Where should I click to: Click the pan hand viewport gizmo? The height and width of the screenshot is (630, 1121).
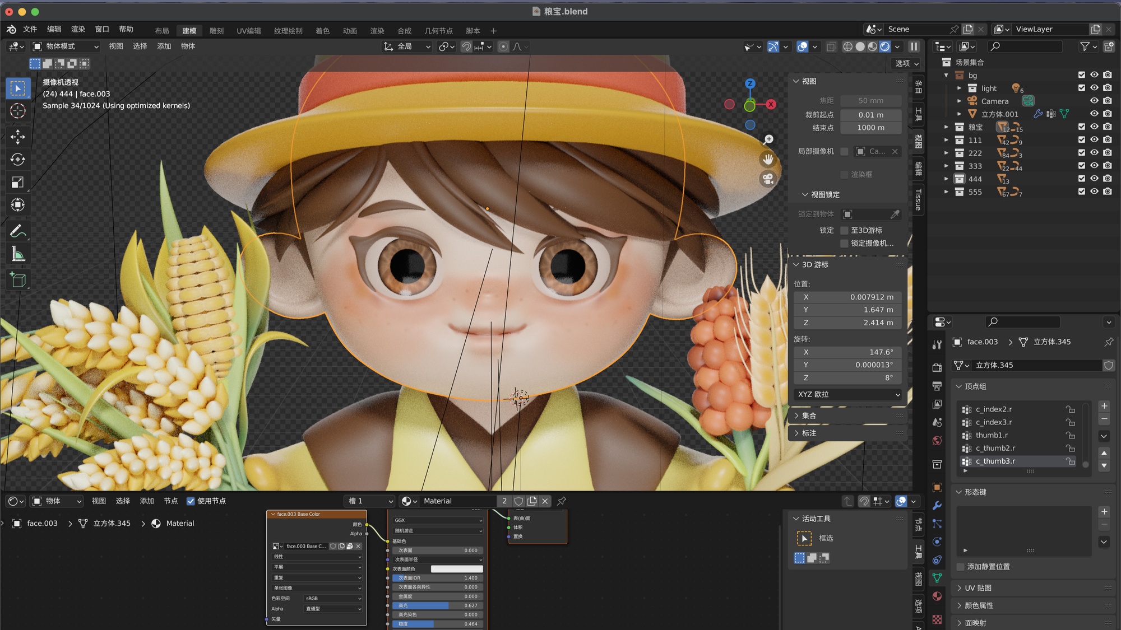[x=768, y=159]
